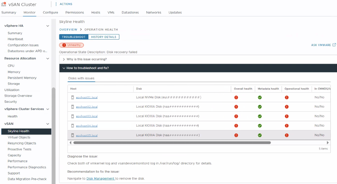Click the table horizontal scrollbar thumb
The height and width of the screenshot is (184, 337).
click(172, 143)
